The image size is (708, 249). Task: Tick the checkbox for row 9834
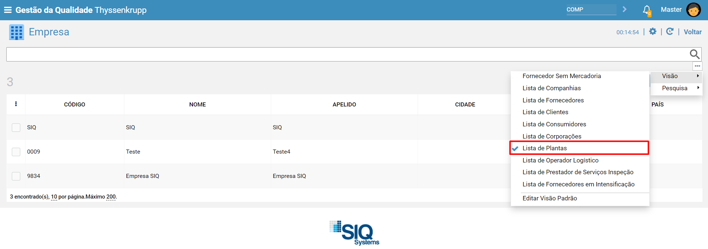[x=16, y=176]
